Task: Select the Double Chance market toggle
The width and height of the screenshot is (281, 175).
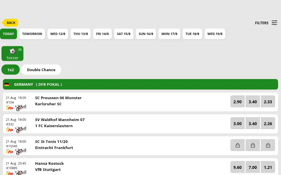Action: [x=41, y=70]
